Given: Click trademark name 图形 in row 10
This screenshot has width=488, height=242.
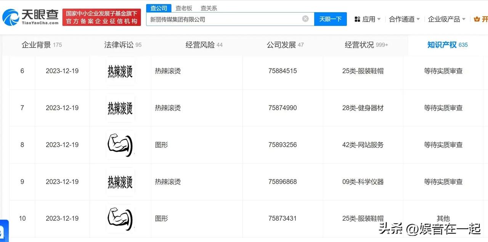Looking at the screenshot, I should point(161,218).
